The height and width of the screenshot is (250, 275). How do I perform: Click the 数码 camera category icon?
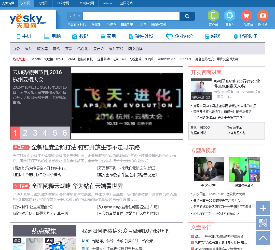[x=75, y=36]
